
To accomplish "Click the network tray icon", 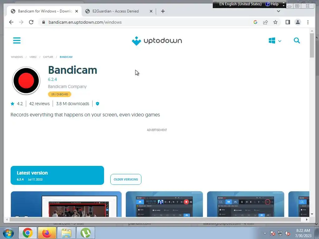I will [x=280, y=233].
